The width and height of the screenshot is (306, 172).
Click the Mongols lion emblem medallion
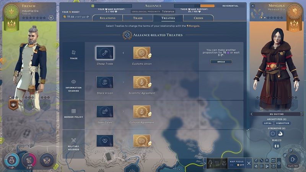pyautogui.click(x=294, y=11)
